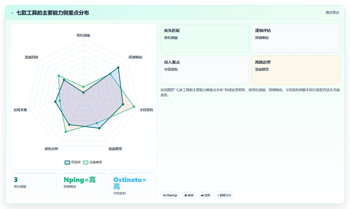The width and height of the screenshot is (350, 209).
Task: Select the Ostinato=高 stat card
Action: [x=133, y=186]
